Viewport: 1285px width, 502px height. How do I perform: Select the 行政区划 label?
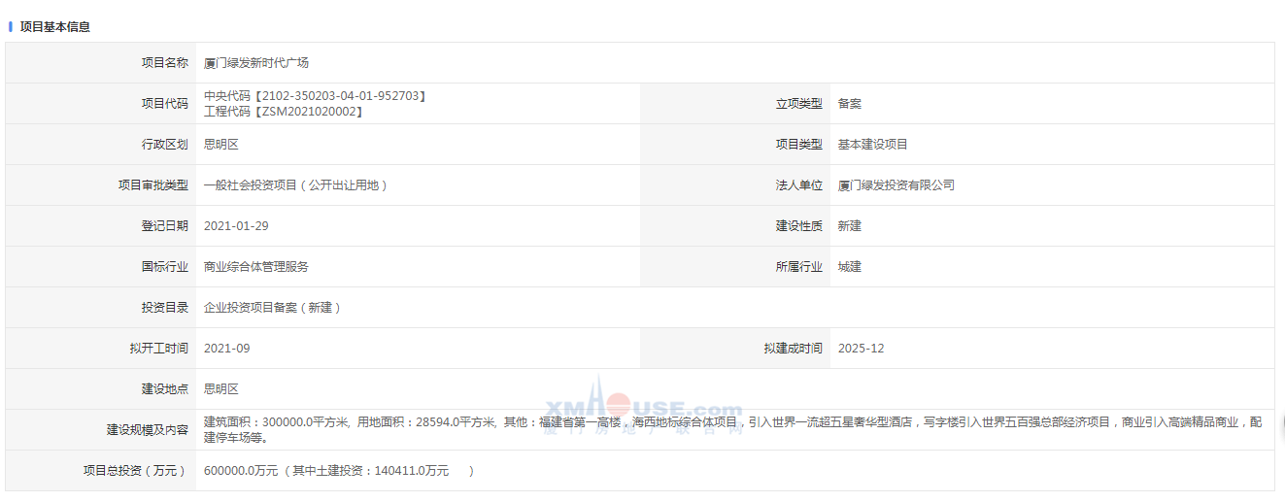tap(165, 144)
